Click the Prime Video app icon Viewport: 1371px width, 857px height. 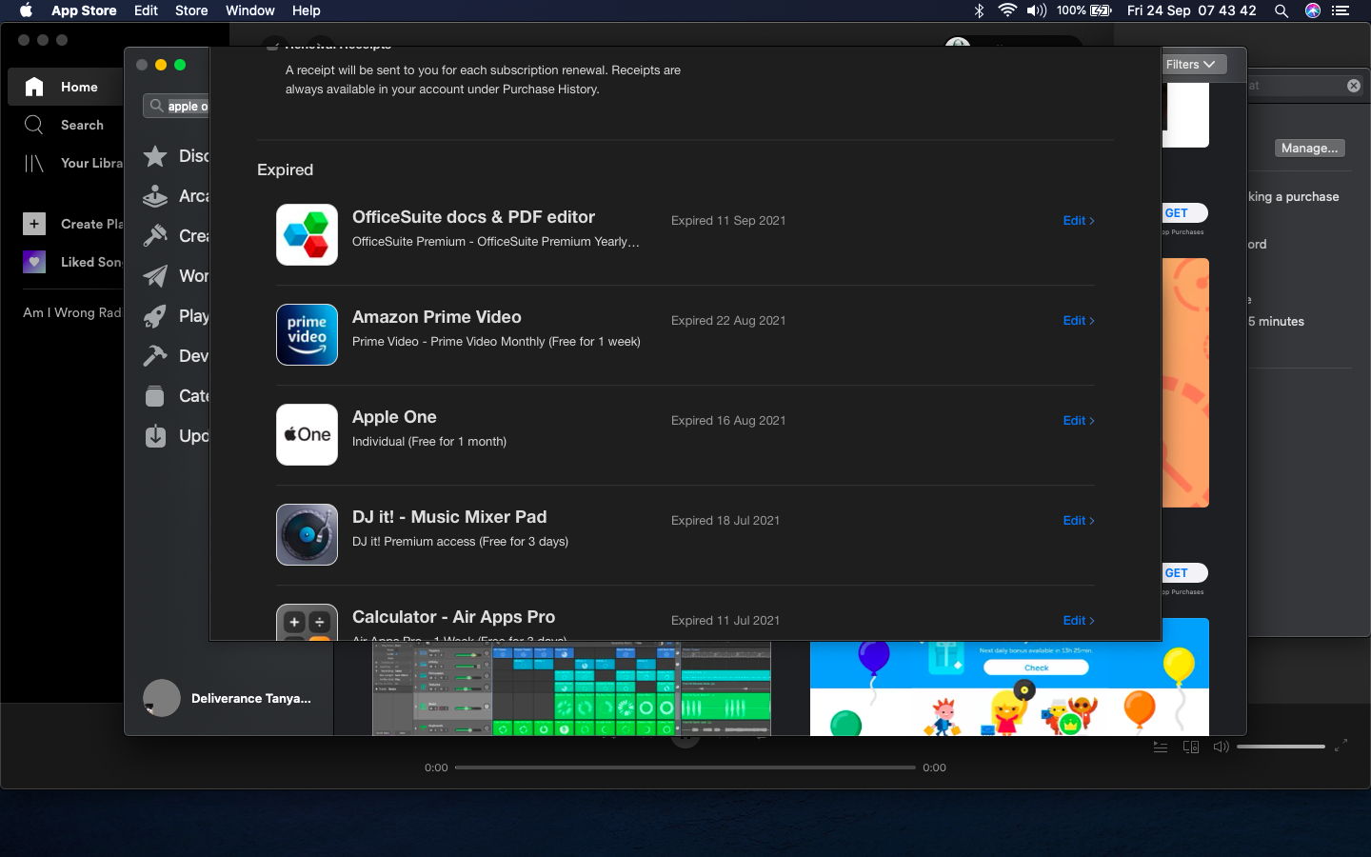pos(307,334)
